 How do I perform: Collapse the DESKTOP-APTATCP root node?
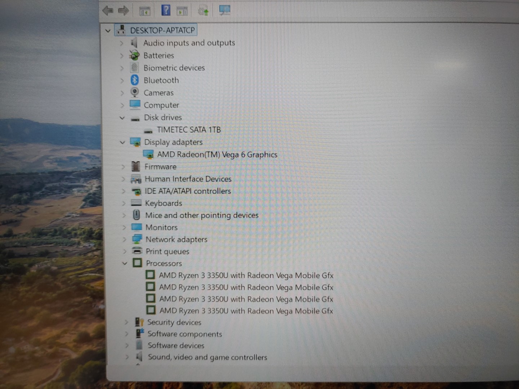coord(108,31)
